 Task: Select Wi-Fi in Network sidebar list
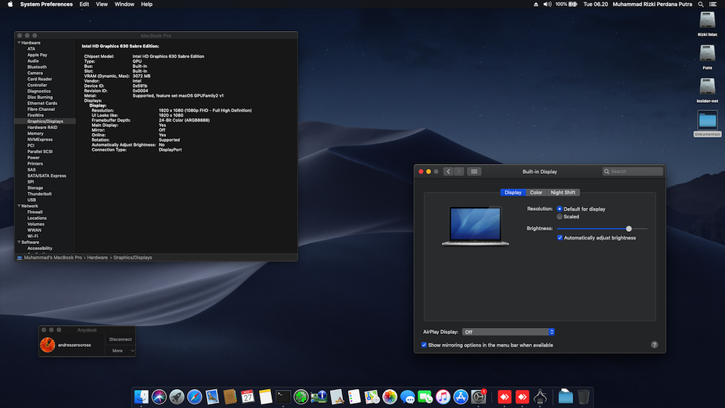32,236
